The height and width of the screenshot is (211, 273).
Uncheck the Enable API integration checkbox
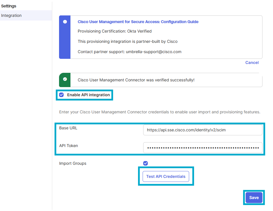(x=61, y=95)
